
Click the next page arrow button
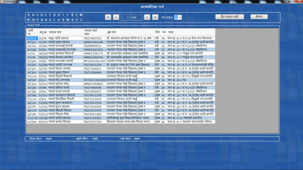click(147, 17)
